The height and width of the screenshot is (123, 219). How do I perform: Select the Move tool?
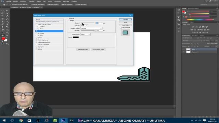7,11
